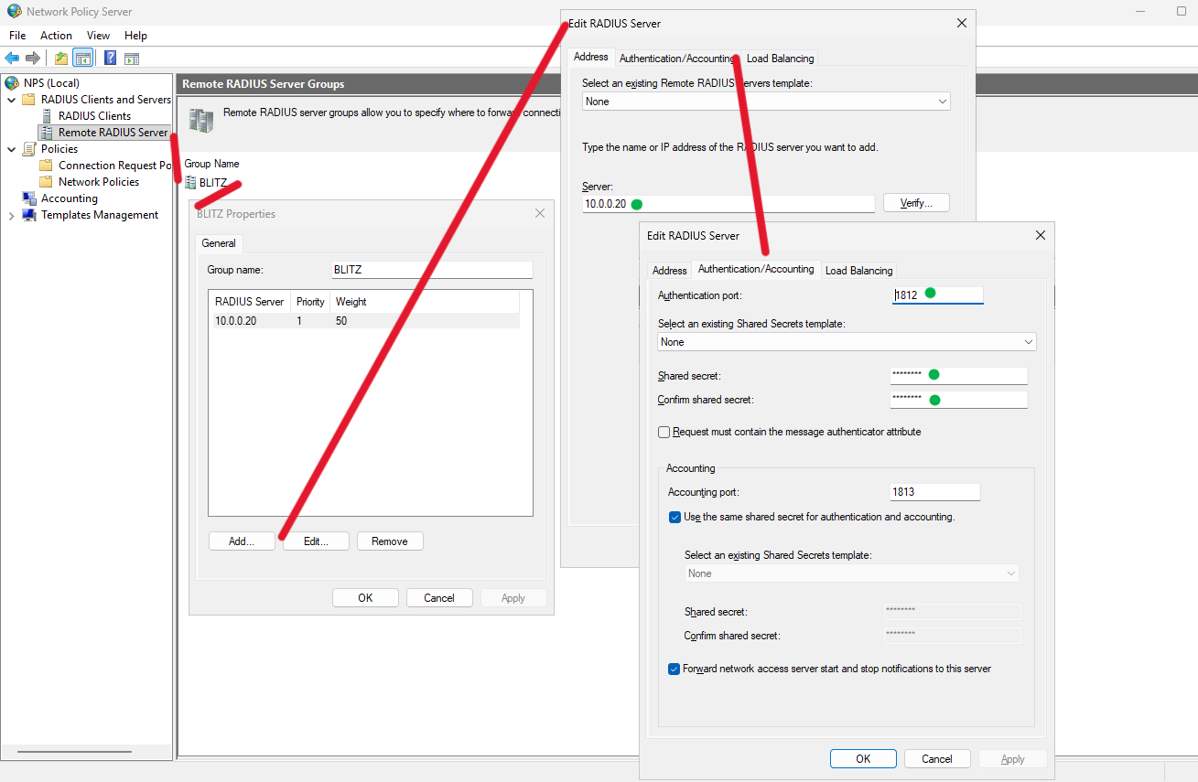This screenshot has width=1198, height=782.
Task: Click the Server address field containing 10.0.0.20
Action: tap(729, 204)
